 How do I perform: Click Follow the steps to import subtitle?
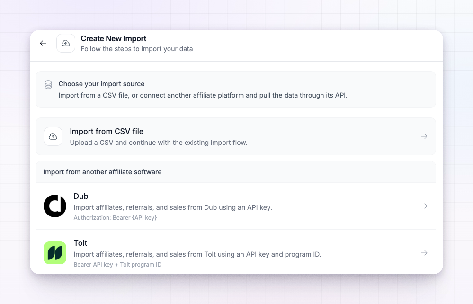(137, 49)
